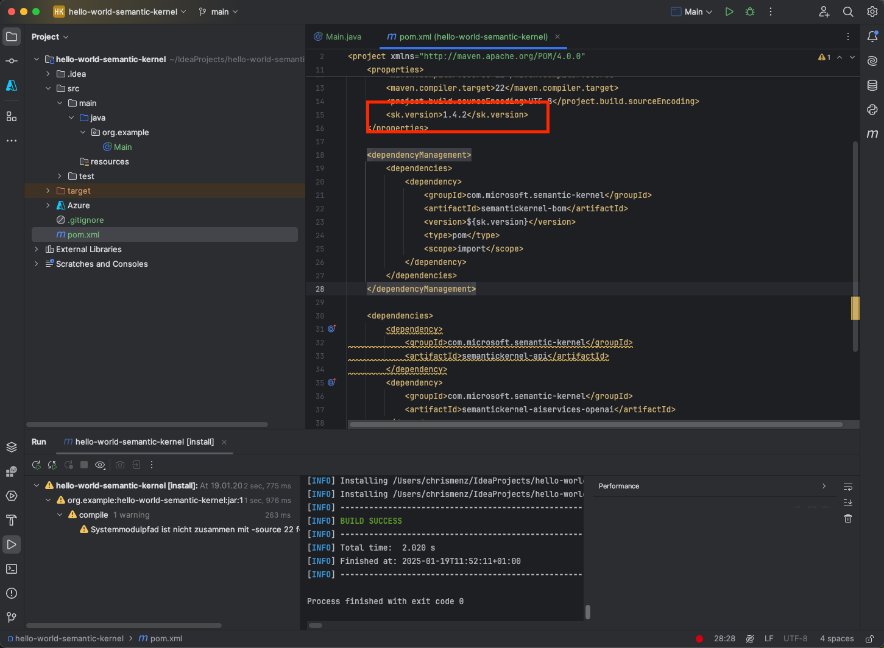Screen dimensions: 884x648
Task: Click 28:28 caret position in status bar
Action: pyautogui.click(x=724, y=638)
